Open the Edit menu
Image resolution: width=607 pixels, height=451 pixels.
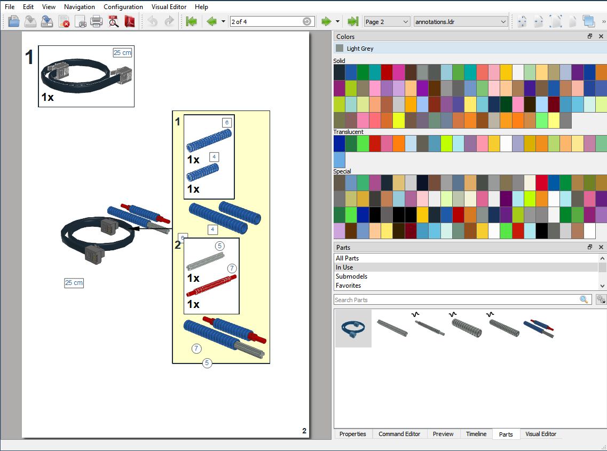click(x=28, y=6)
